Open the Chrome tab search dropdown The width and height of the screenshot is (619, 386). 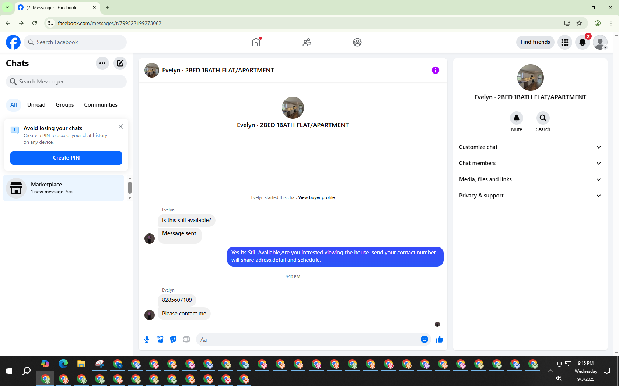pos(7,7)
